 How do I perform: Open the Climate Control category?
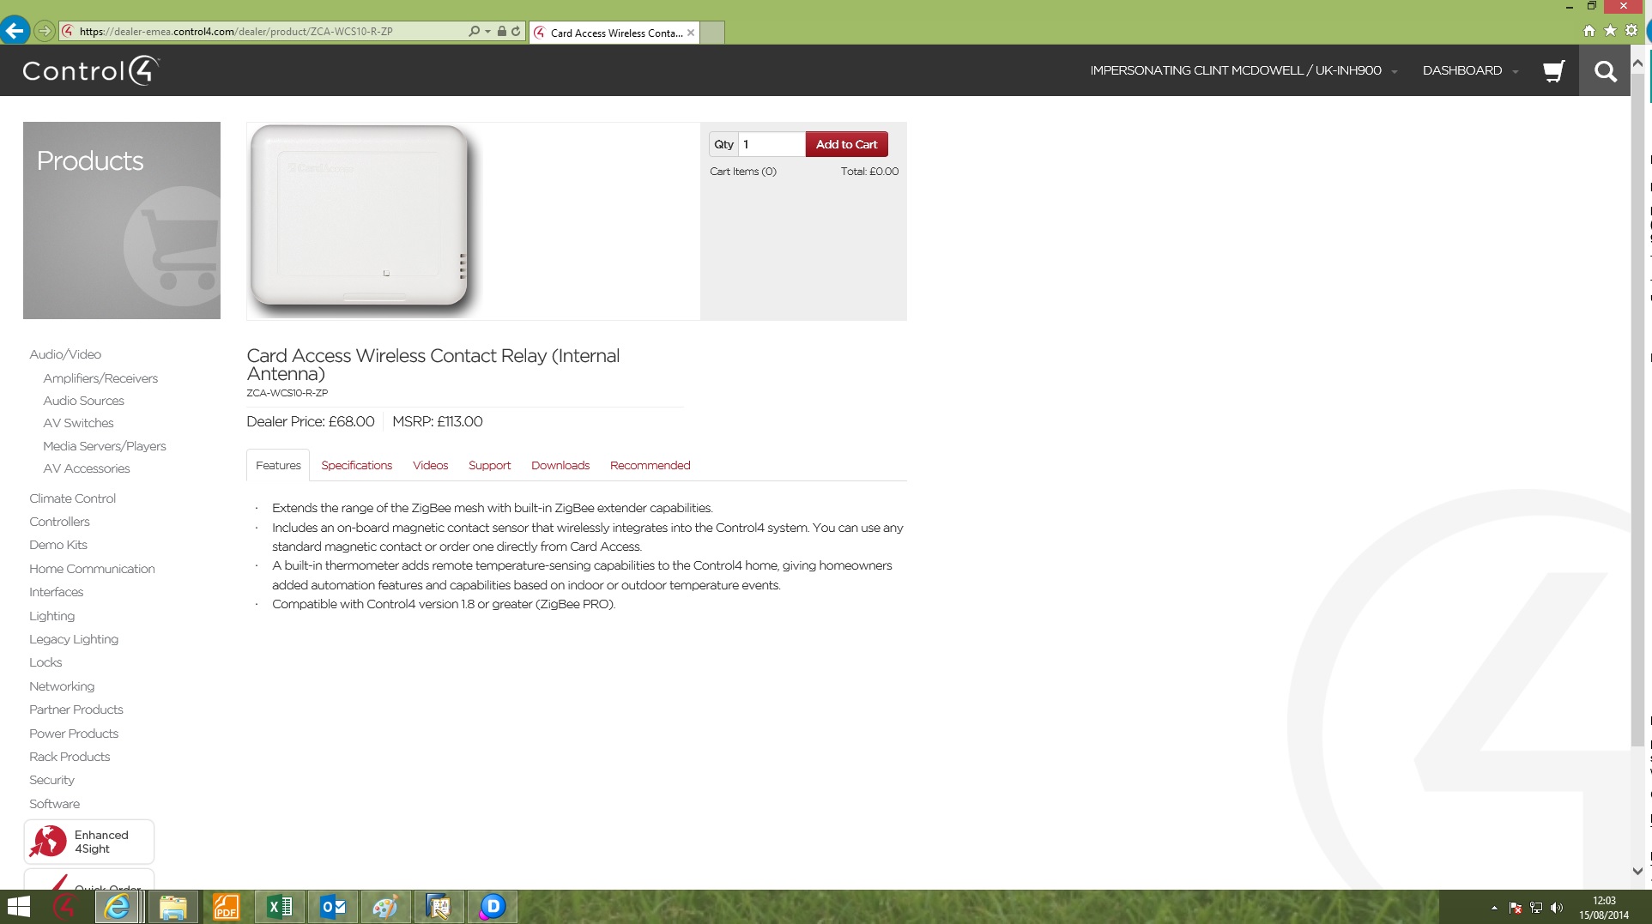point(72,498)
